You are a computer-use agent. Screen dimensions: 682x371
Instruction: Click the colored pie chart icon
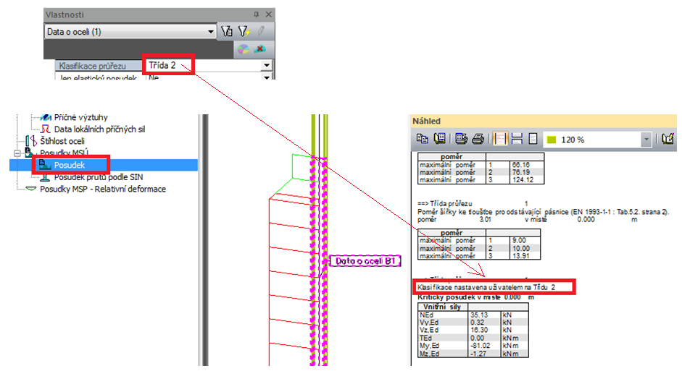pyautogui.click(x=243, y=49)
